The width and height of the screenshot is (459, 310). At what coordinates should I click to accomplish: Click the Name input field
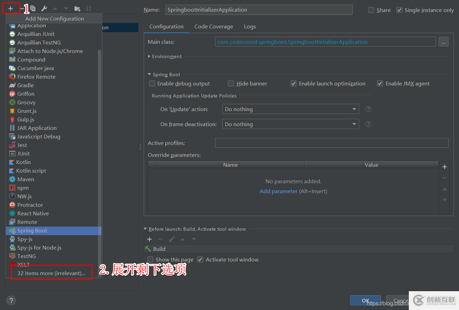[x=259, y=10]
